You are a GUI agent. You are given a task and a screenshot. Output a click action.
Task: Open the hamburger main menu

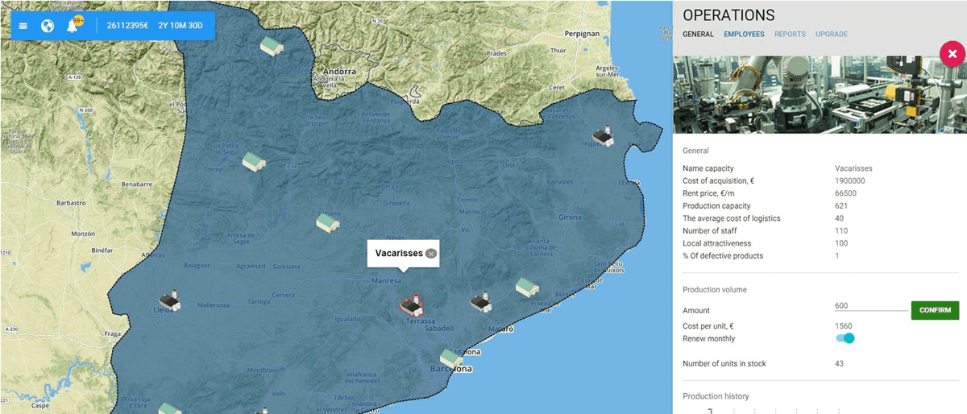click(x=23, y=26)
